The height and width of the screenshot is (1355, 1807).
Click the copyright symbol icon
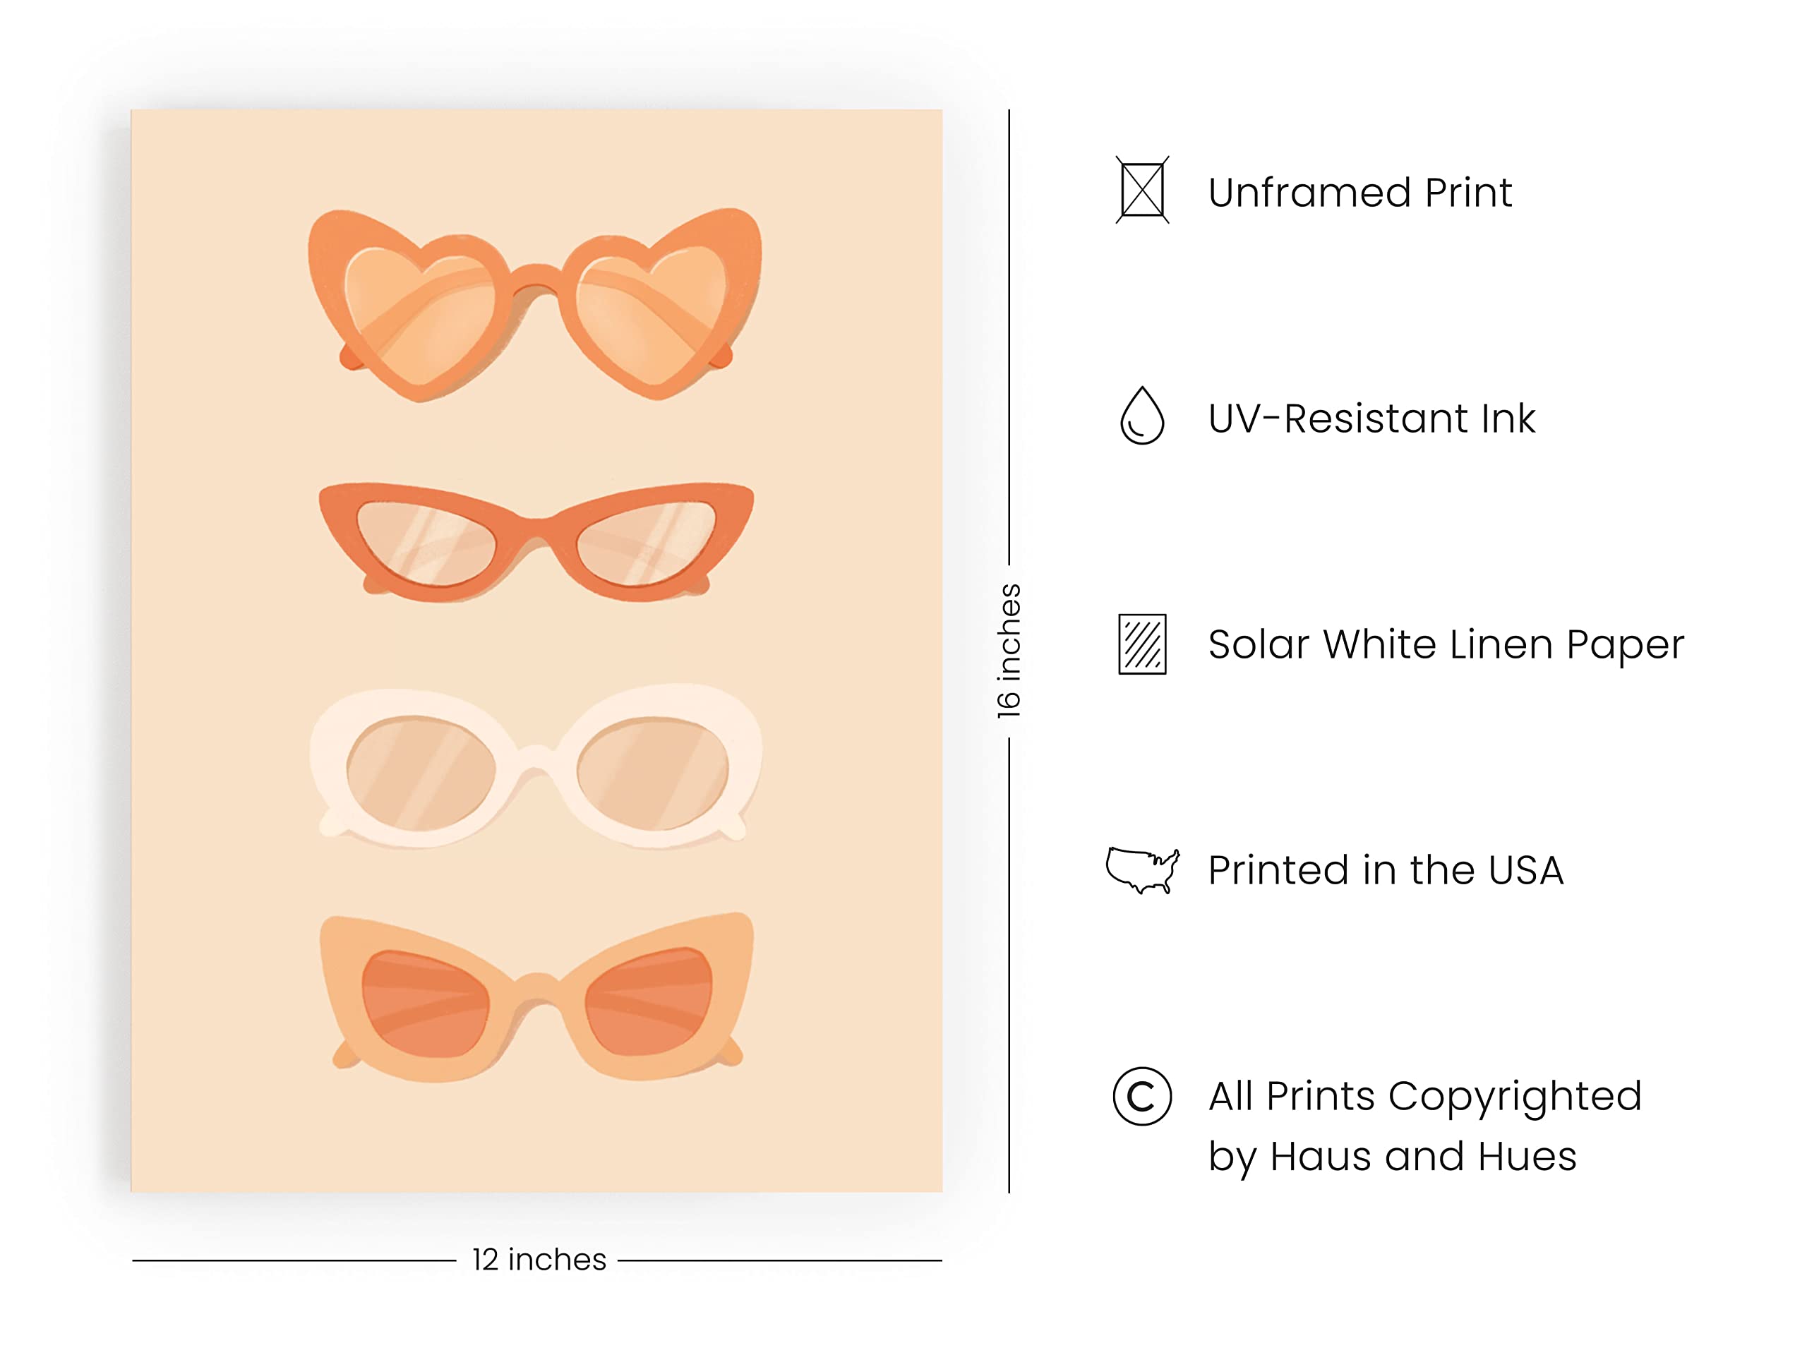coord(1142,1096)
